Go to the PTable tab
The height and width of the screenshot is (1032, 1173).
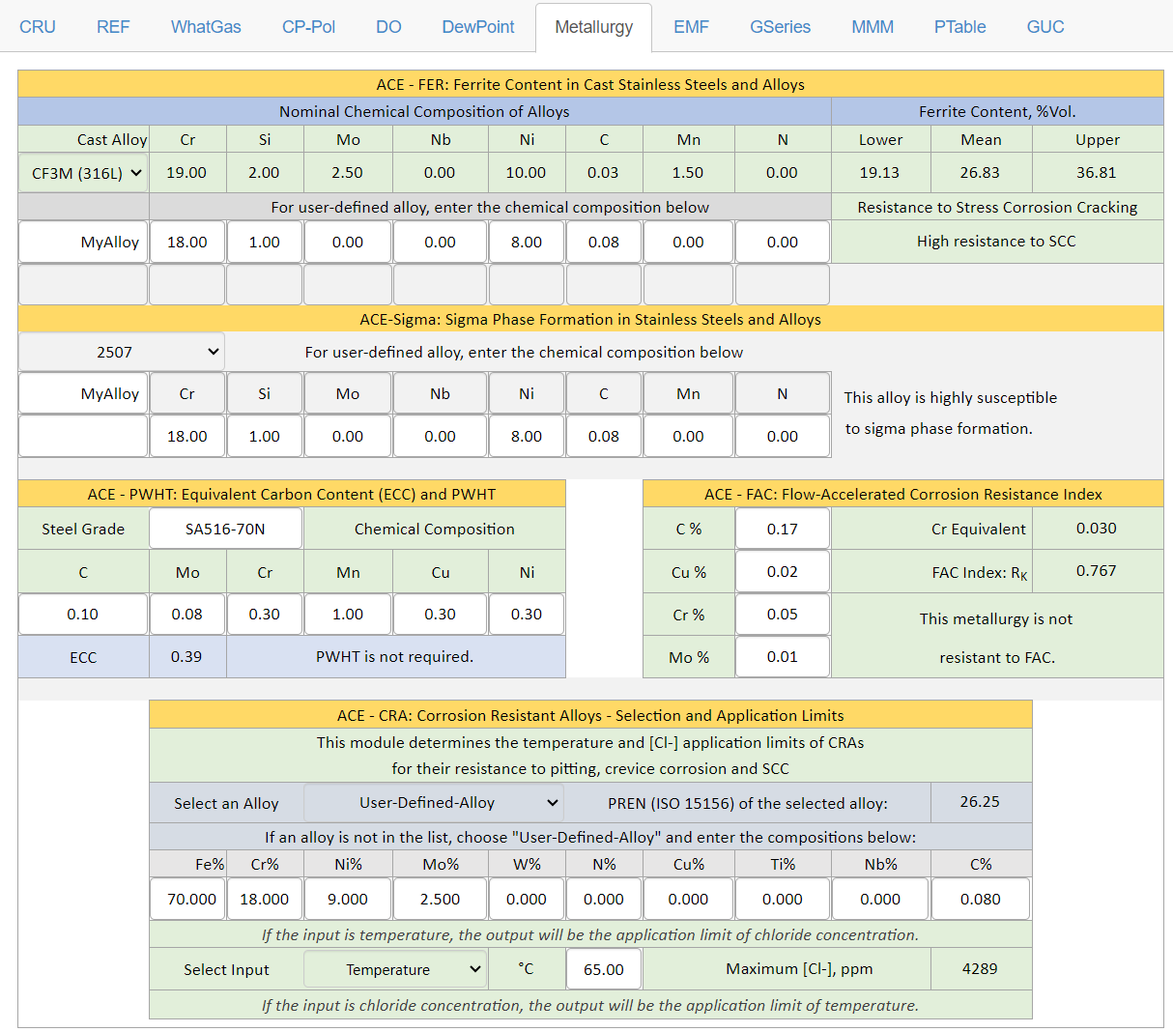click(959, 27)
